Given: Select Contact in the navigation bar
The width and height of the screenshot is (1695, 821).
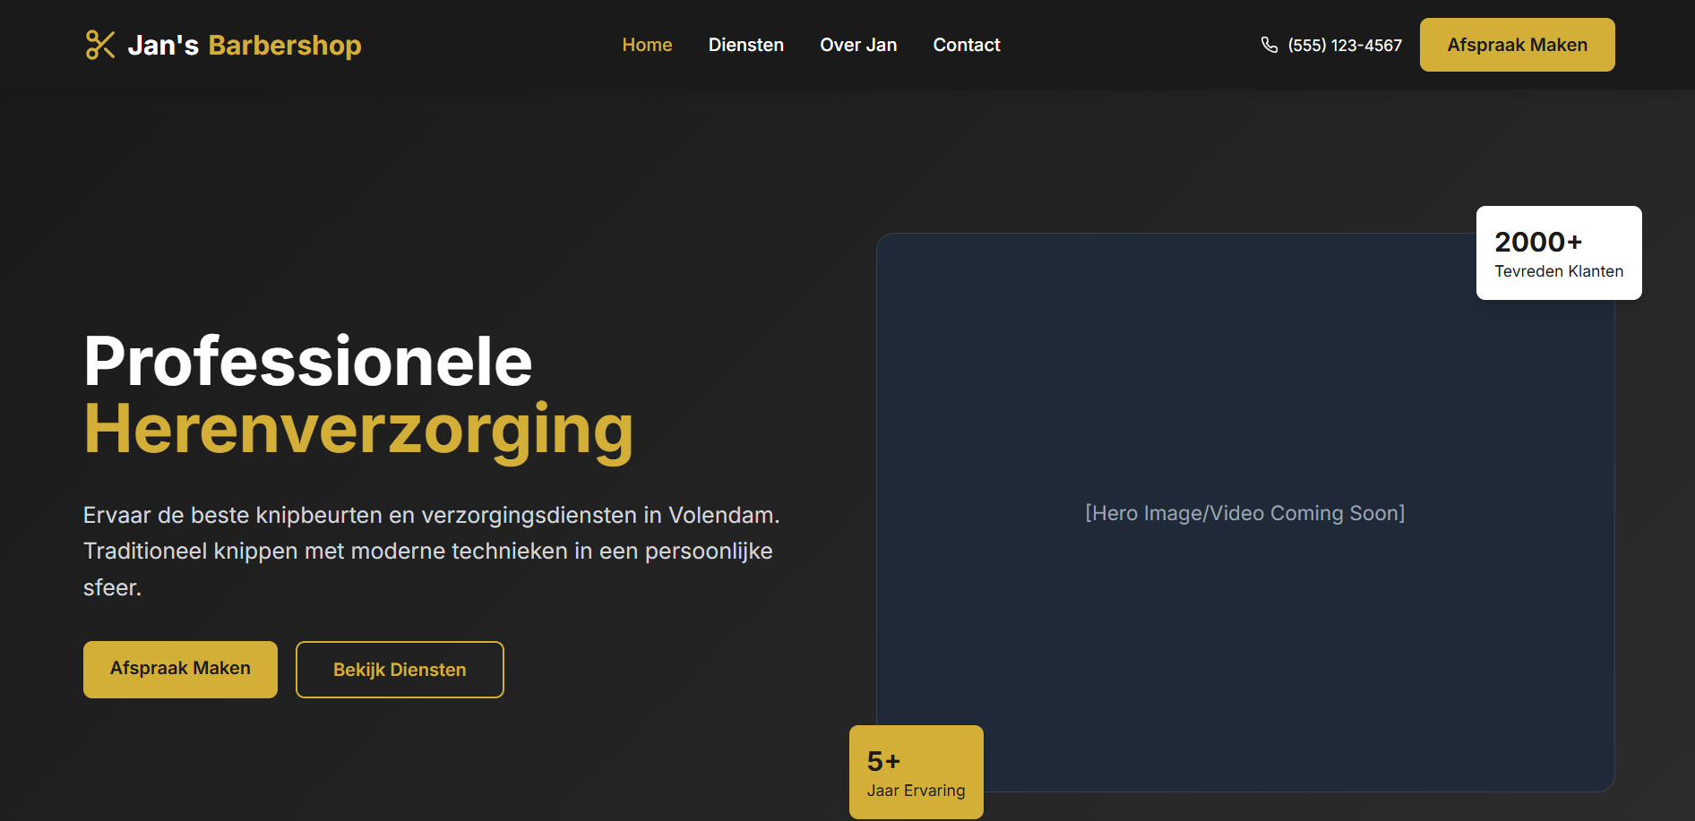Looking at the screenshot, I should [x=966, y=45].
